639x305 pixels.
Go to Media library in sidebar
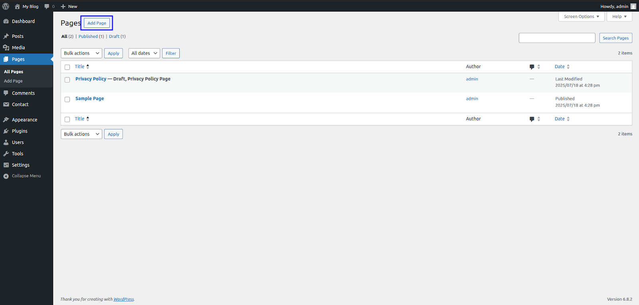18,48
